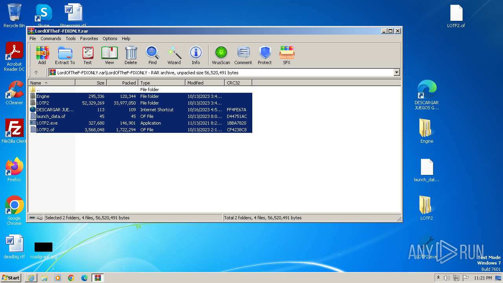Sort by the Type column header
This screenshot has width=503, height=283.
coord(162,83)
